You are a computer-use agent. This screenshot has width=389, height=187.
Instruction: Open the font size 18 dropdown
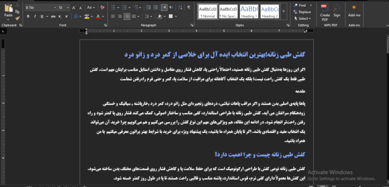[68, 8]
